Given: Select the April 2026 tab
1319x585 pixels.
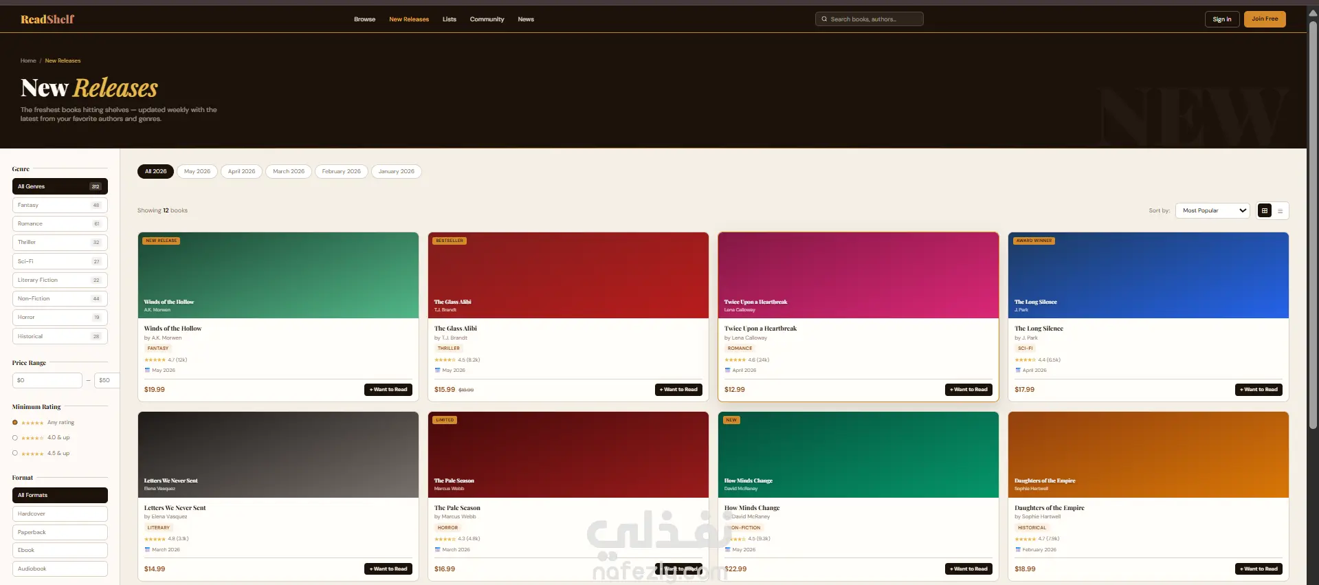Looking at the screenshot, I should click(241, 171).
